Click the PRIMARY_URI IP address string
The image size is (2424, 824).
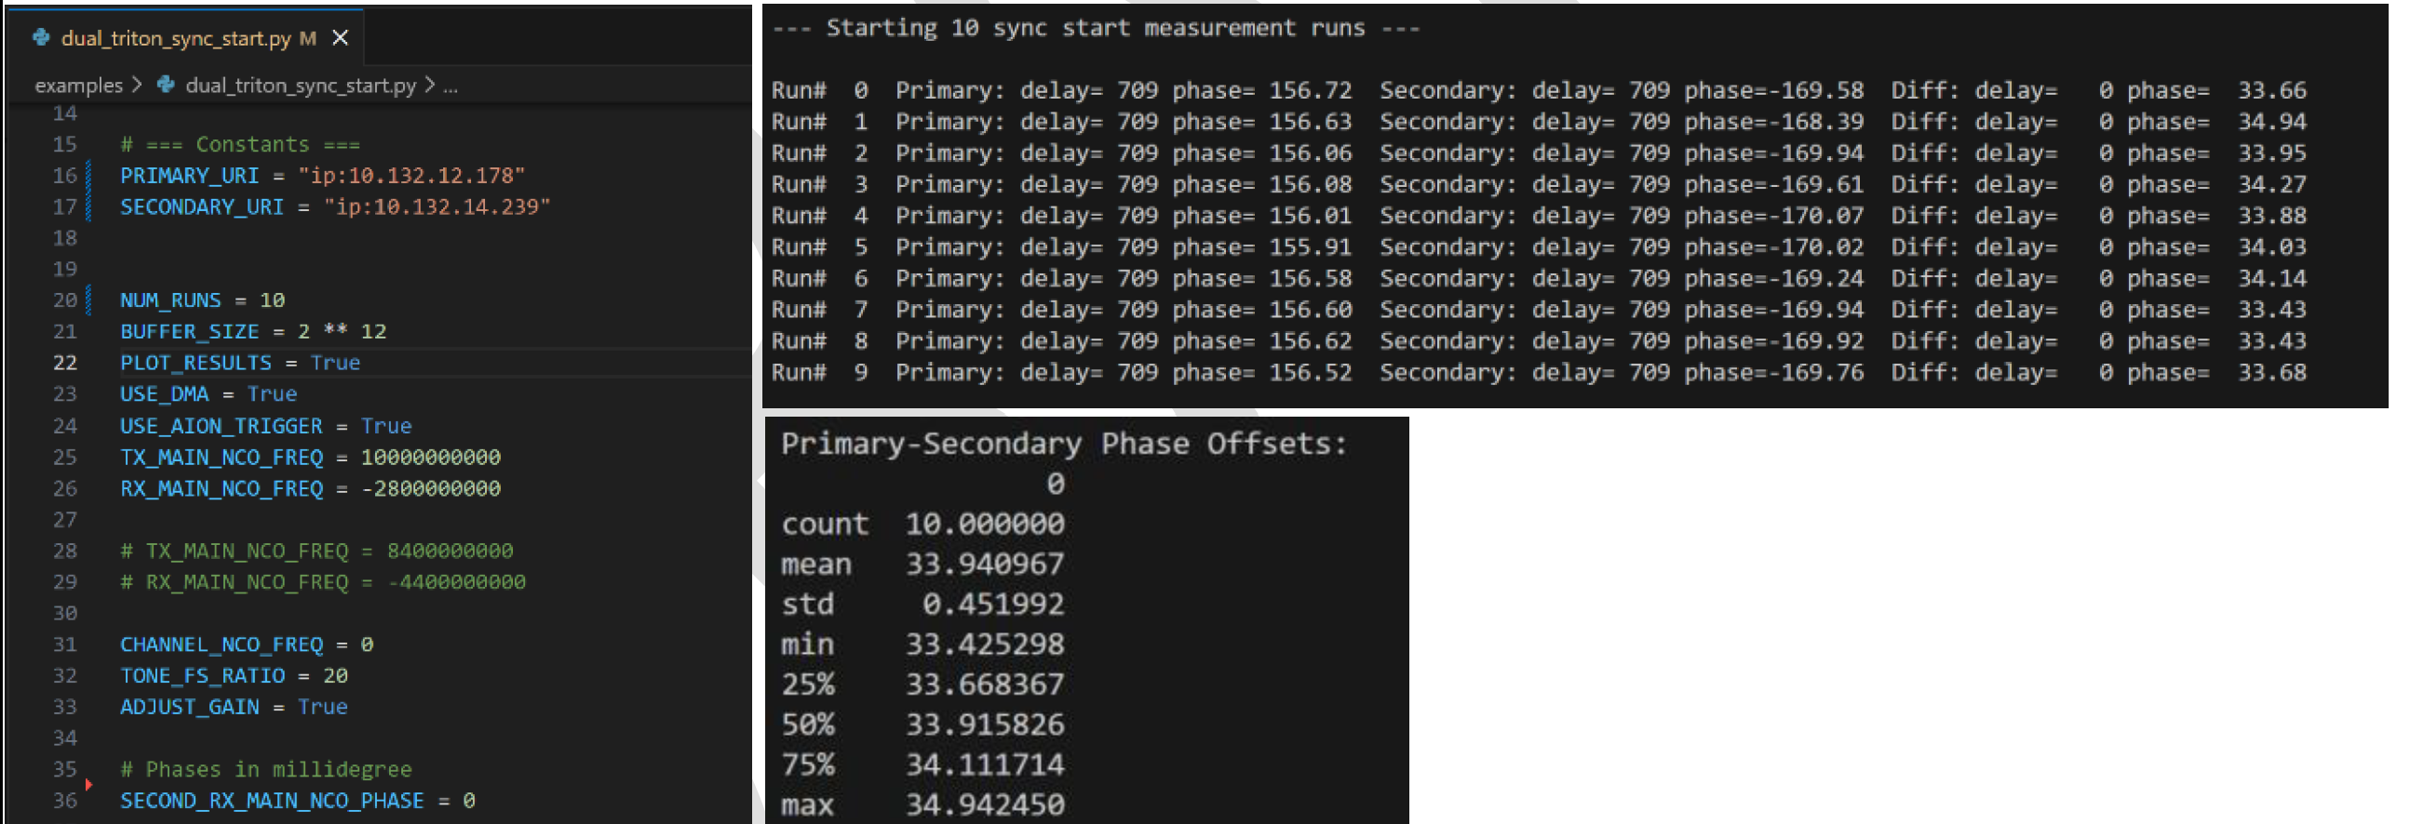(x=411, y=176)
